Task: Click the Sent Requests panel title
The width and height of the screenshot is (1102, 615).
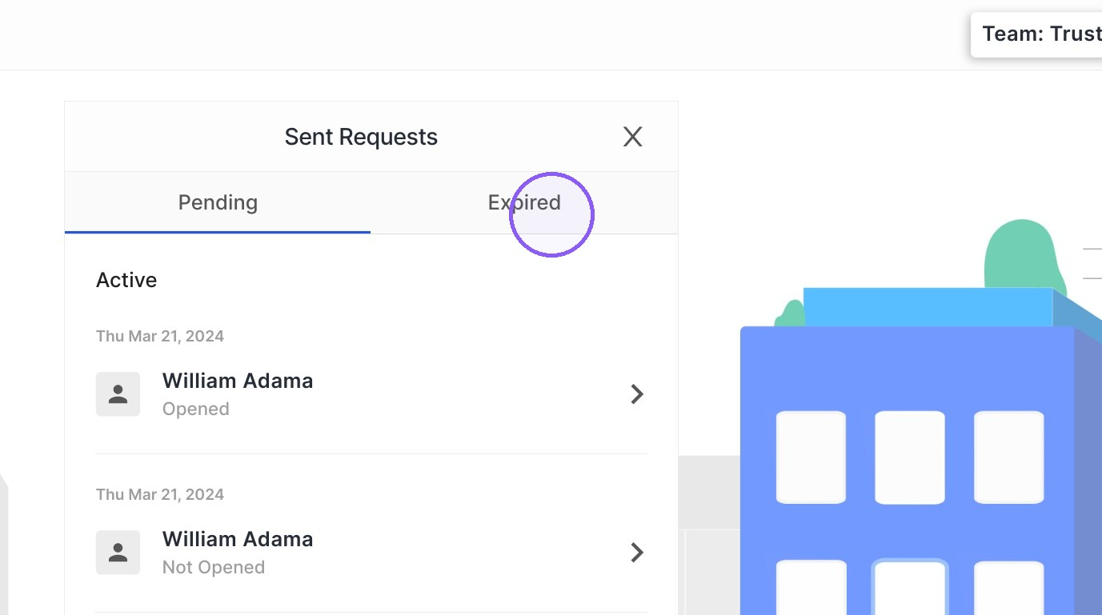Action: 361,137
